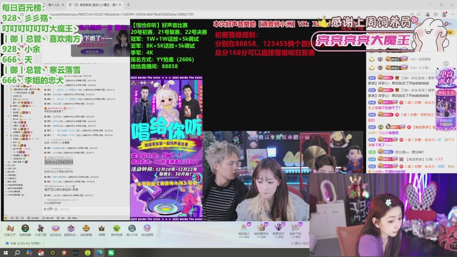Open WeChat from the taskbar
457x257 pixels.
click(111, 252)
